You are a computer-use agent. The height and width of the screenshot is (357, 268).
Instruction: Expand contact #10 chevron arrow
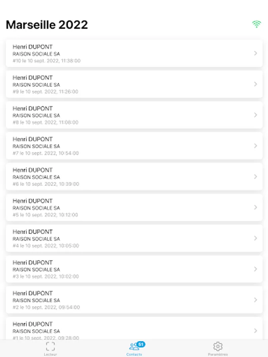pyautogui.click(x=255, y=53)
